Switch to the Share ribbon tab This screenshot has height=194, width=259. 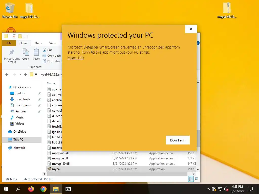(x=38, y=43)
